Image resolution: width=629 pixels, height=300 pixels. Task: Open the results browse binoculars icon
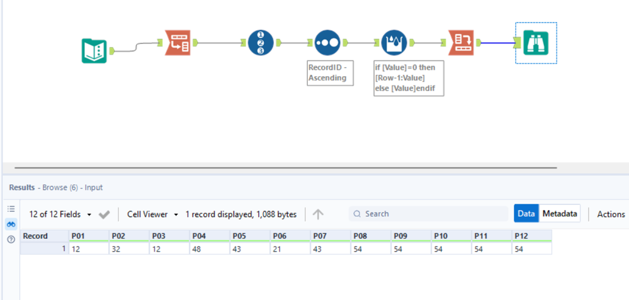click(11, 225)
